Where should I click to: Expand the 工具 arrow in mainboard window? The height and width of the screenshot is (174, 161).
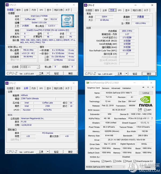(x=47, y=152)
